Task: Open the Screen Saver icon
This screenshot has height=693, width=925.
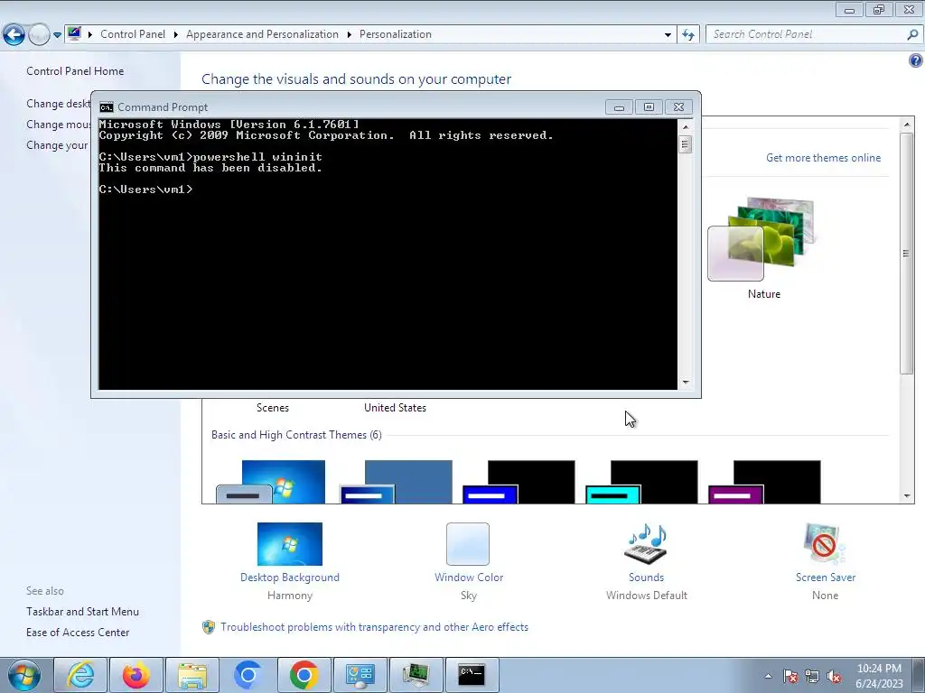Action: [825, 544]
